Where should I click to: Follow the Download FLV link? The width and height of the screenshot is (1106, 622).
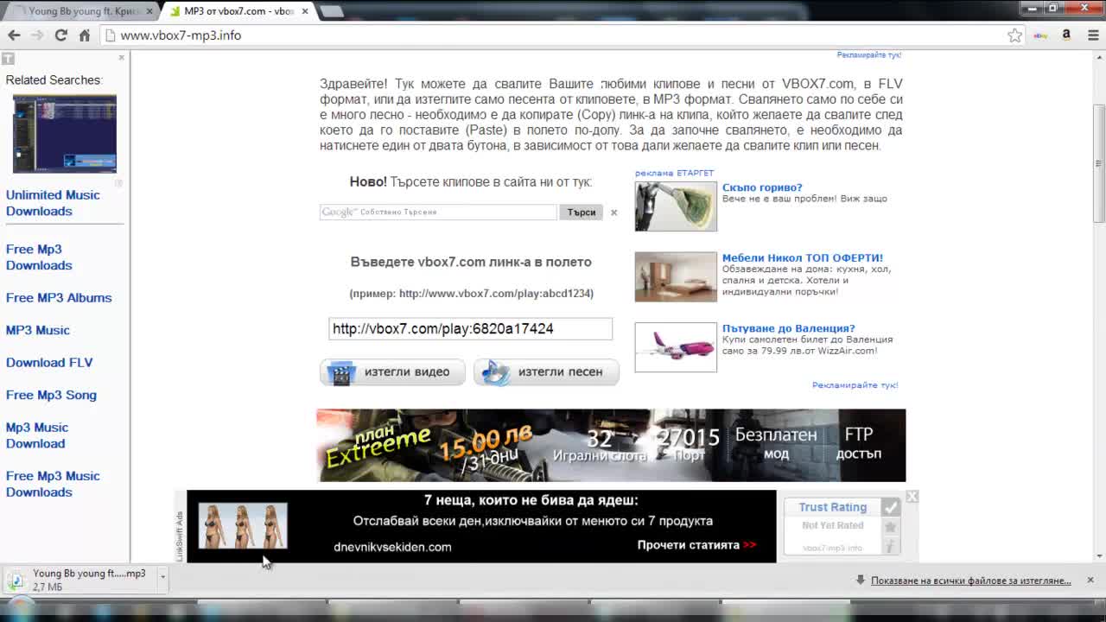(49, 363)
